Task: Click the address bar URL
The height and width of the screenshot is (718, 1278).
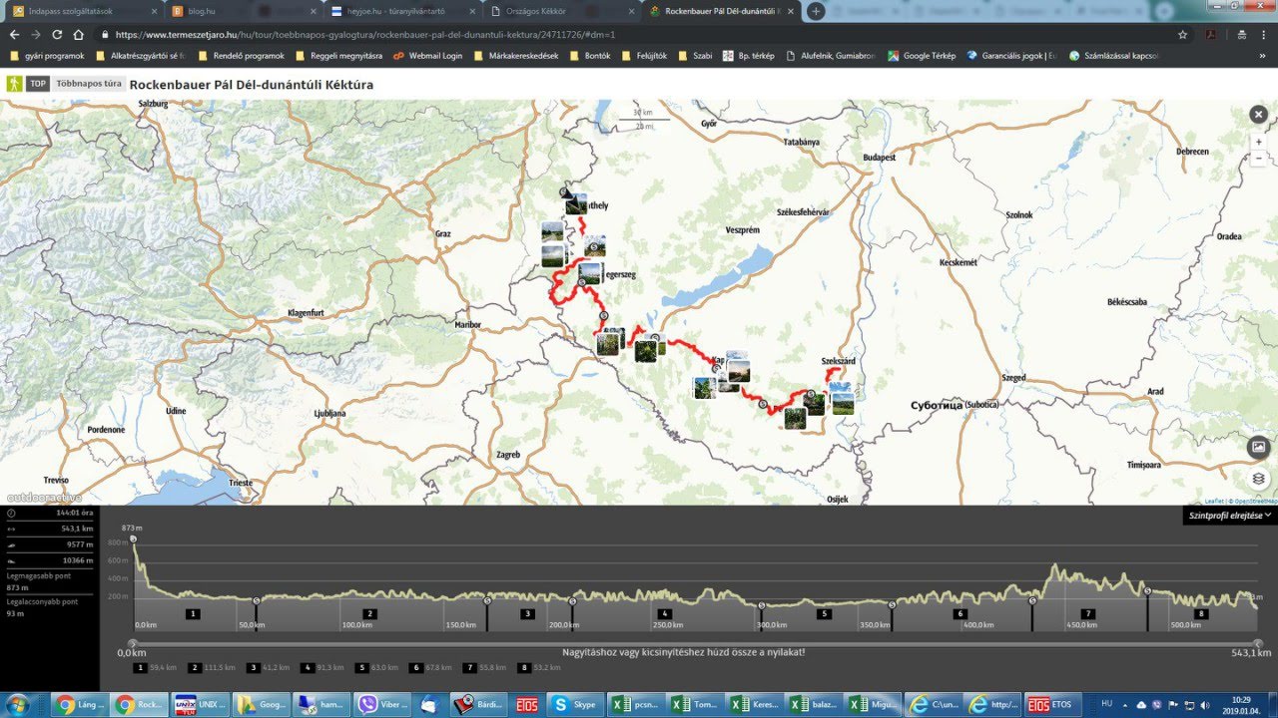Action: (x=365, y=34)
